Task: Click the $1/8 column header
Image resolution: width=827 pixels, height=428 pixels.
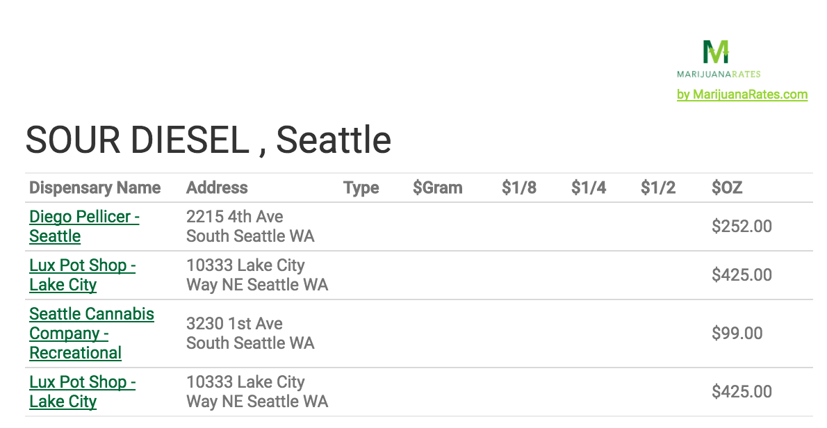Action: tap(519, 188)
